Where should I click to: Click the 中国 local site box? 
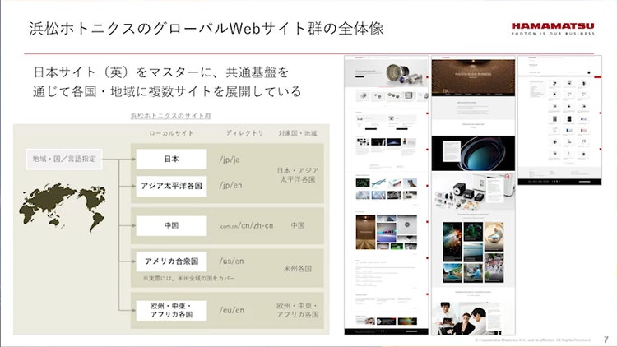tap(171, 225)
